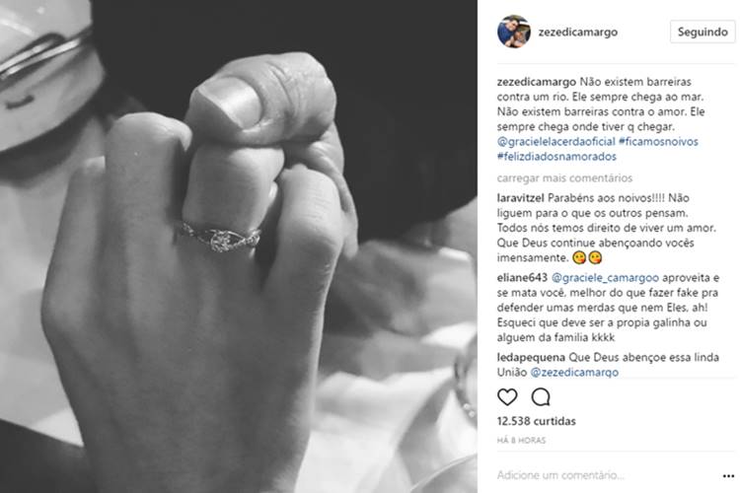Open the HÁ 8 HORAS timestamp
740x493 pixels.
coord(521,440)
